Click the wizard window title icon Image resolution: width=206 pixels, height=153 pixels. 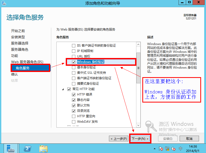point(4,3)
